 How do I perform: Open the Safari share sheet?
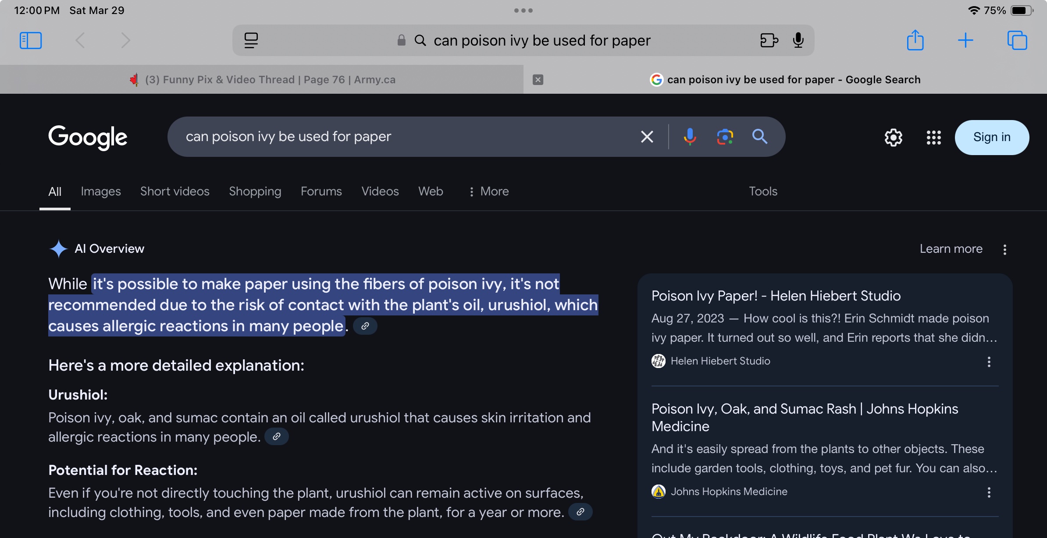[915, 40]
